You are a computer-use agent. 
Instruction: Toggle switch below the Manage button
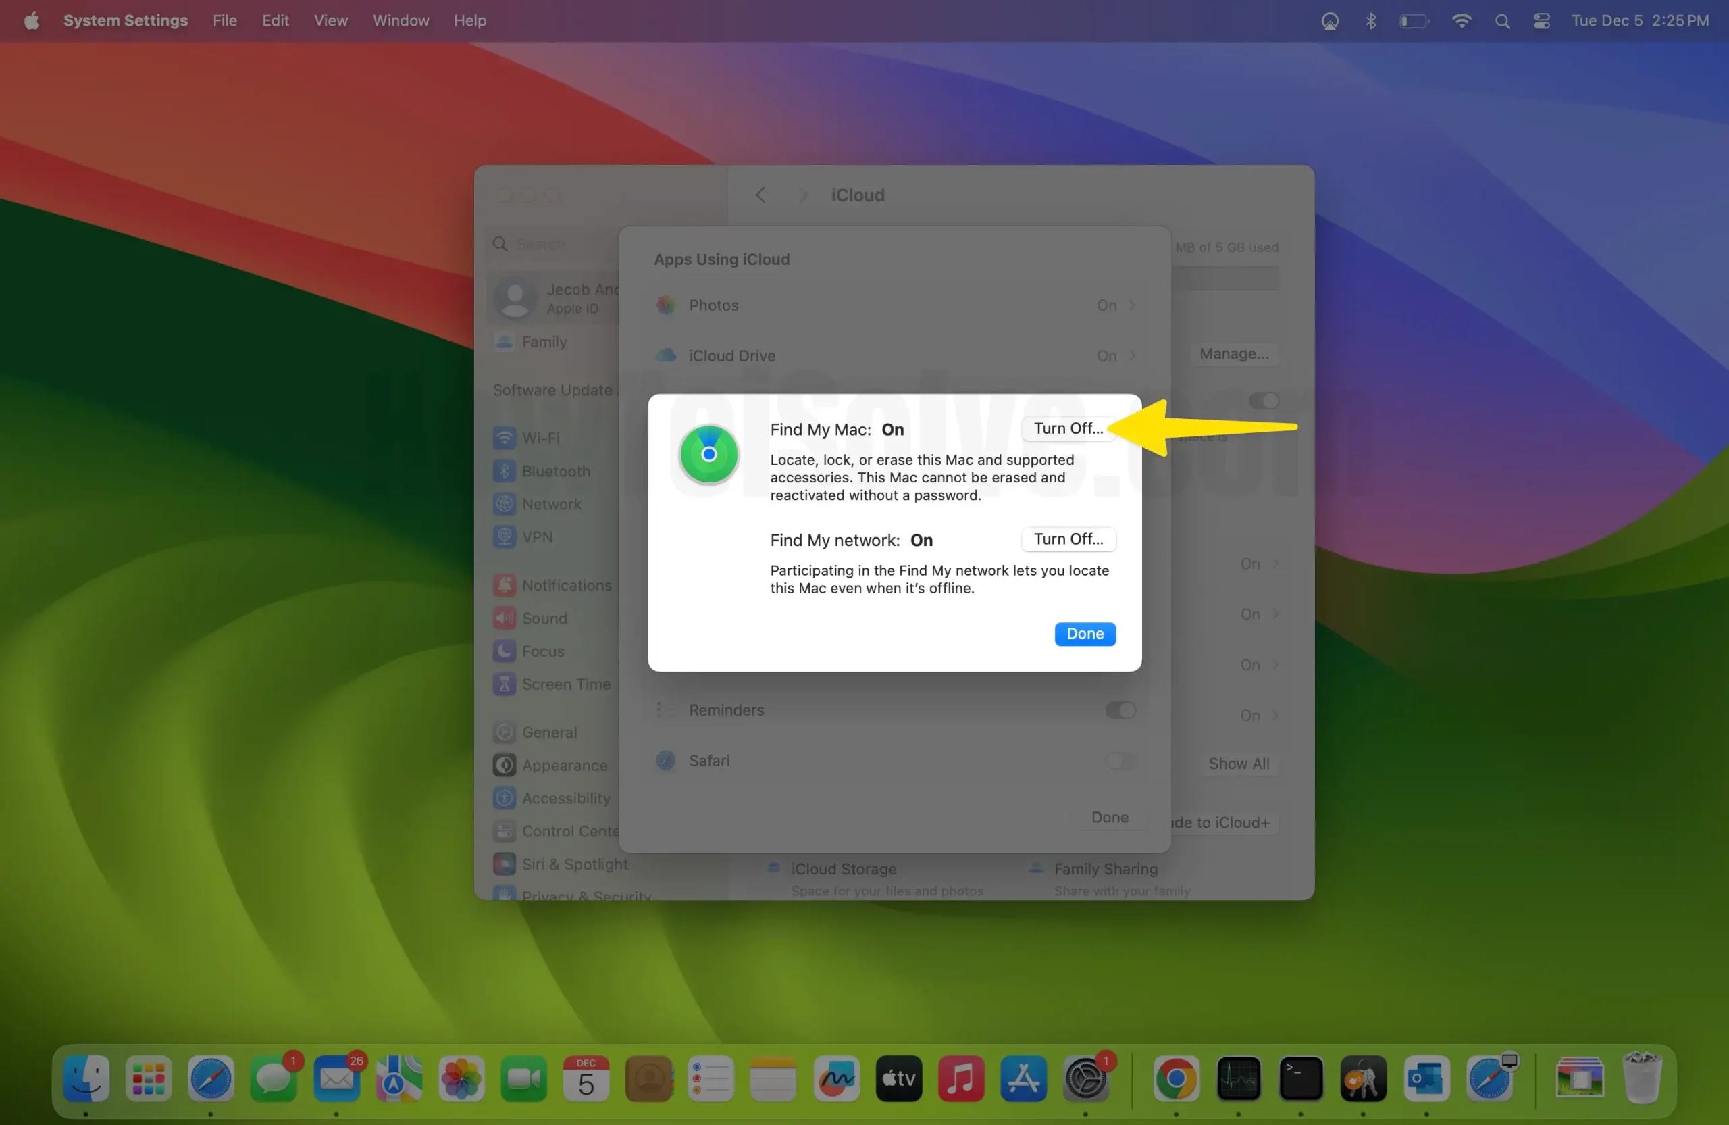pyautogui.click(x=1264, y=401)
